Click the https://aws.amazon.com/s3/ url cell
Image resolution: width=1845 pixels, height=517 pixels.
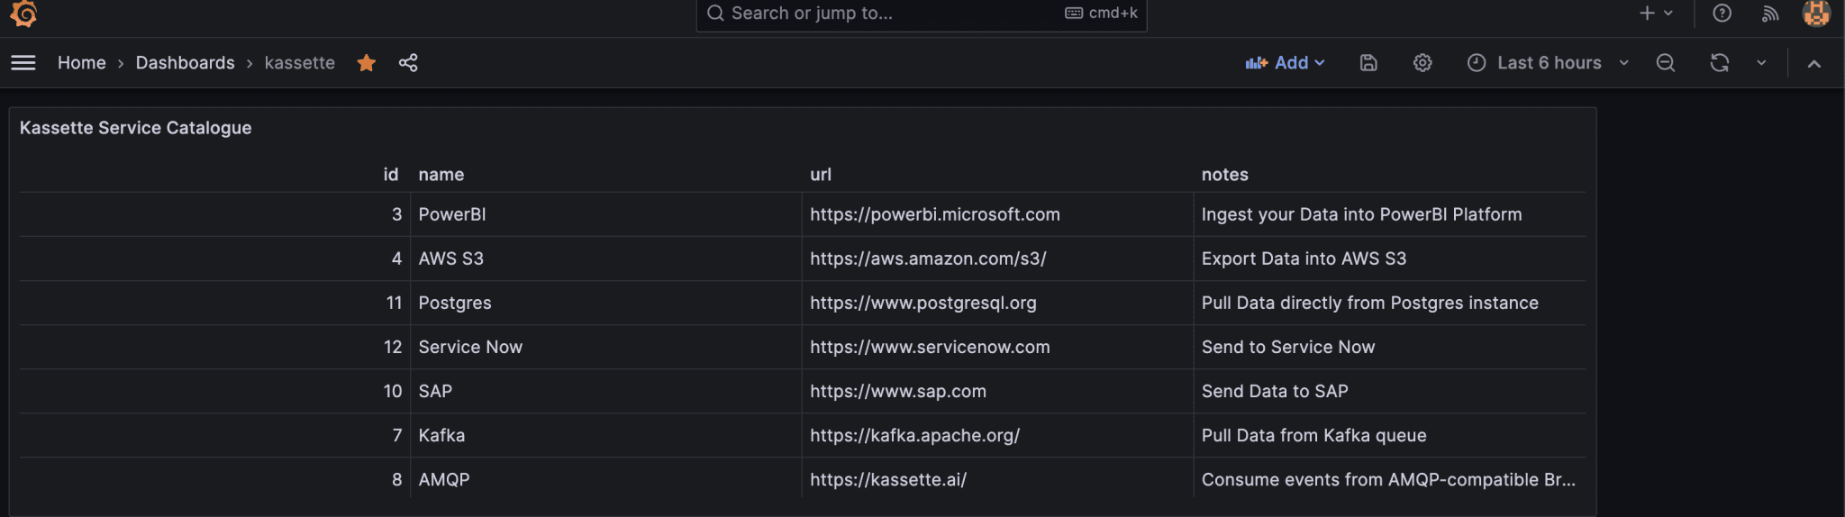point(998,258)
